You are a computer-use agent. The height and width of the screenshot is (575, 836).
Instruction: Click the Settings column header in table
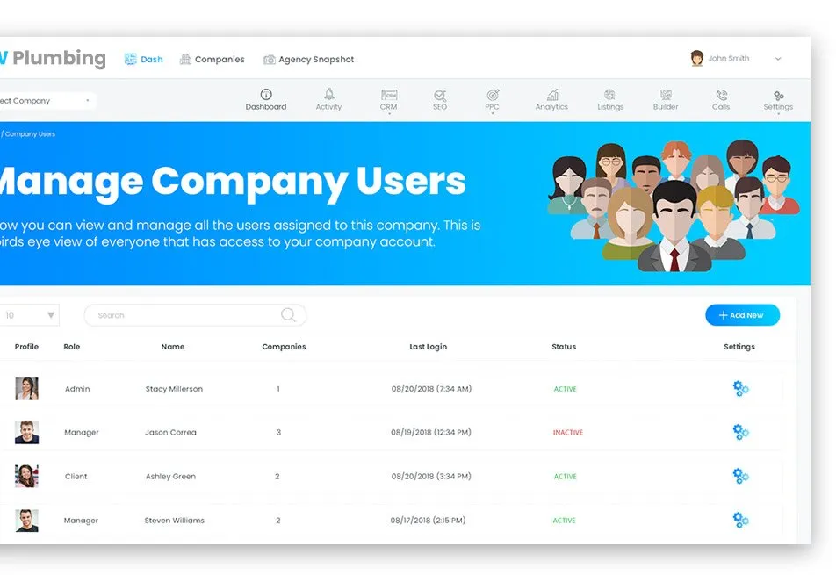coord(739,347)
